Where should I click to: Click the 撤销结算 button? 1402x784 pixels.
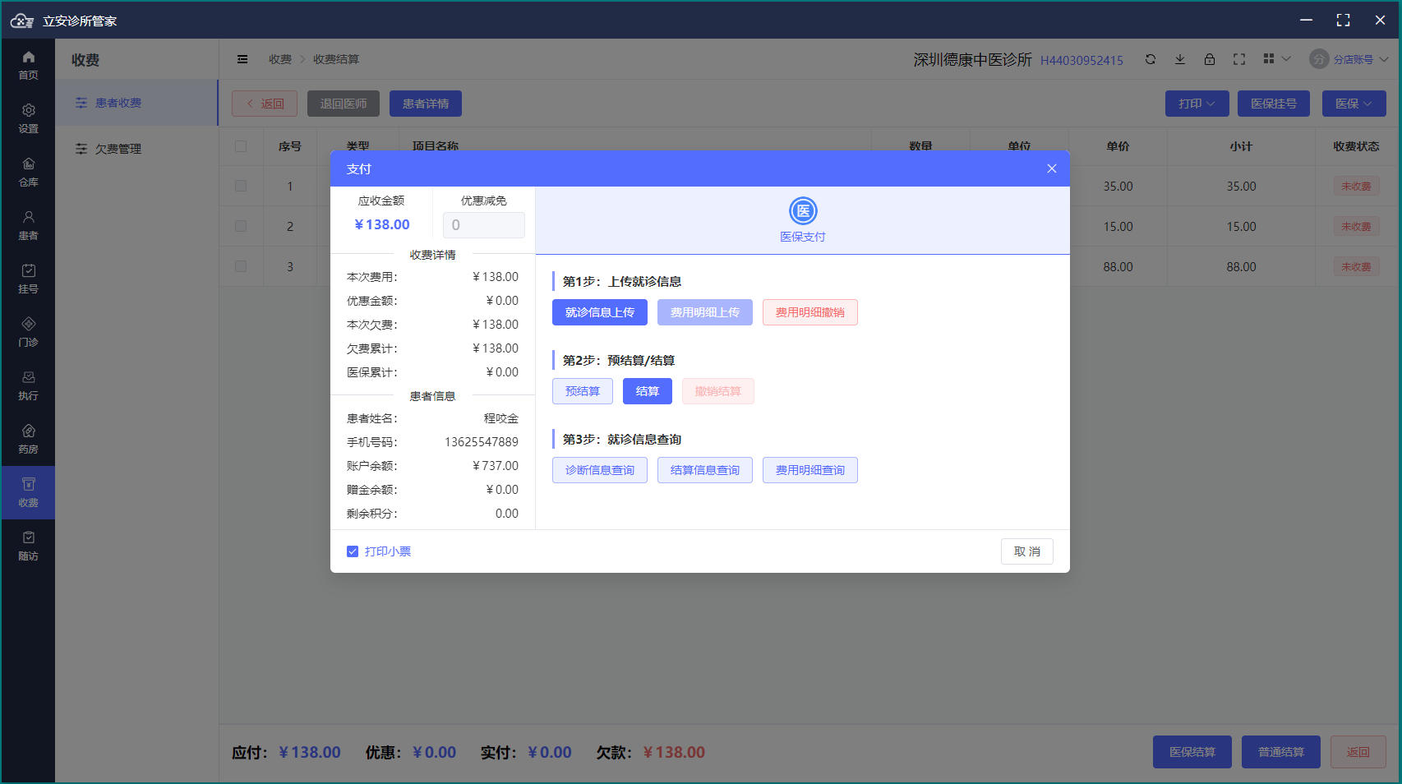point(718,391)
